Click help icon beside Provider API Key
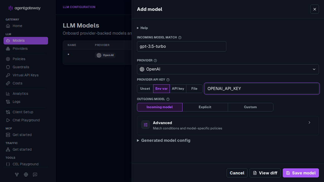This screenshot has width=324, height=182. click(x=168, y=80)
